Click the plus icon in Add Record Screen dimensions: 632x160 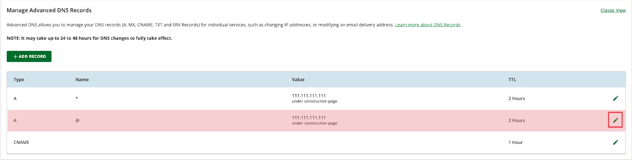(x=15, y=56)
